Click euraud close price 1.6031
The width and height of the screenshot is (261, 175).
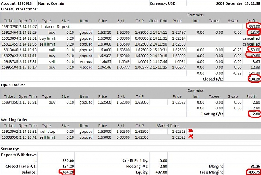click(x=180, y=62)
